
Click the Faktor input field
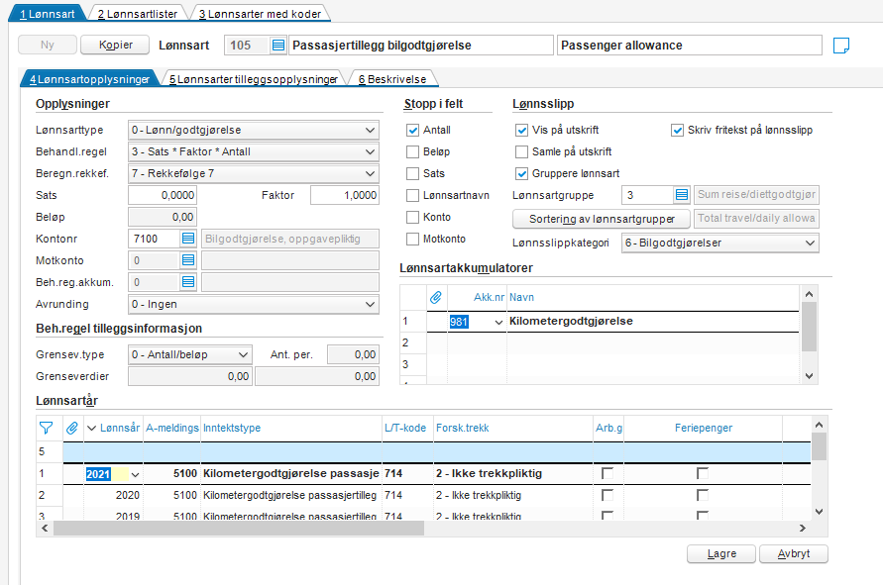(x=345, y=195)
